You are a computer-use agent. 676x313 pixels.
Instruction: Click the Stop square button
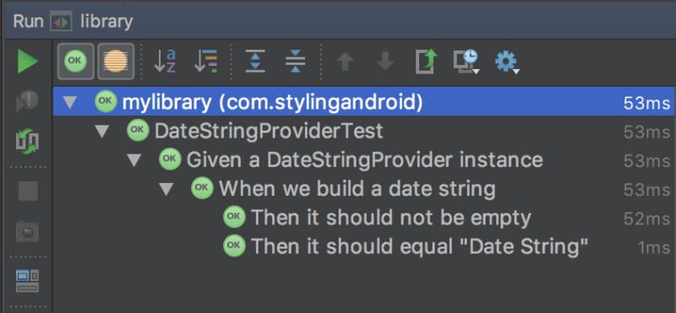[28, 192]
